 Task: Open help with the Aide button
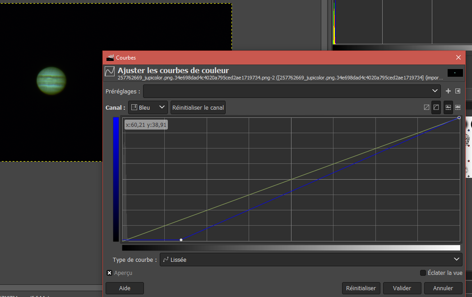click(125, 288)
